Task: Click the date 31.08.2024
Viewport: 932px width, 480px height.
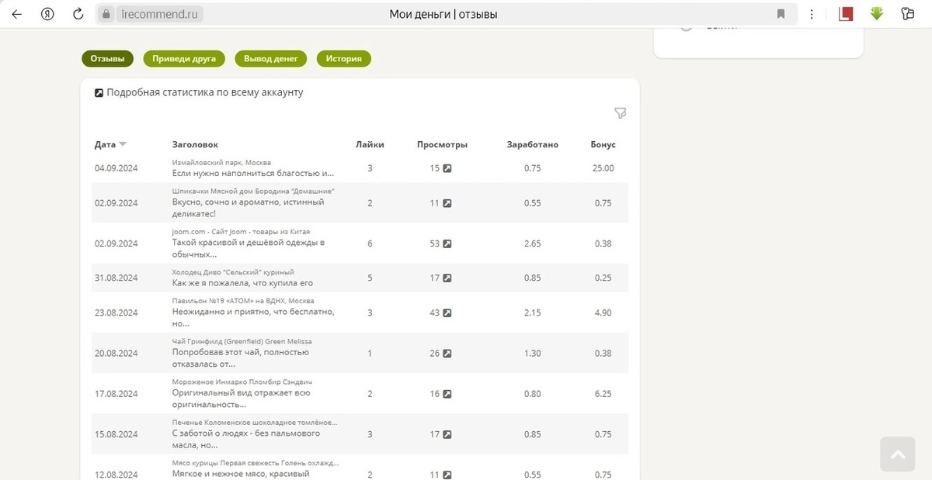Action: [116, 278]
